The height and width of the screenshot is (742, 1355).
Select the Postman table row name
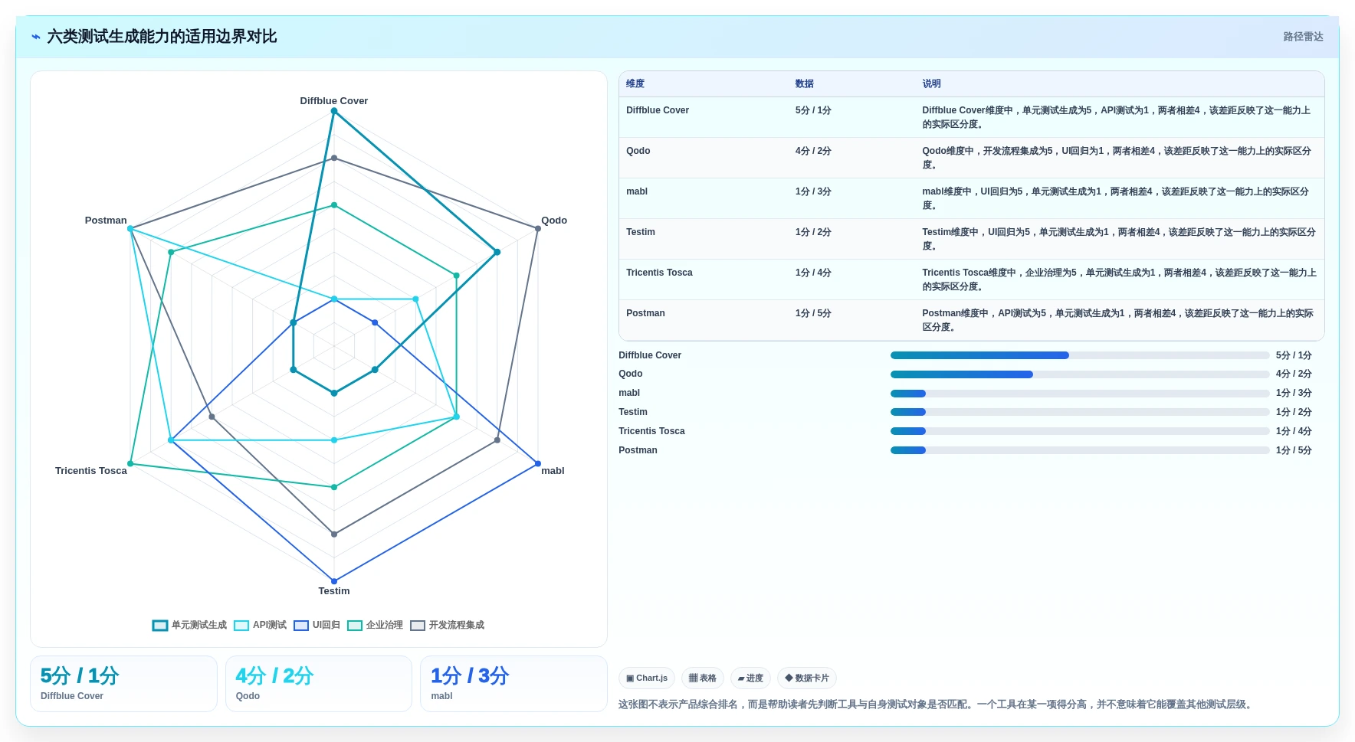click(x=645, y=313)
